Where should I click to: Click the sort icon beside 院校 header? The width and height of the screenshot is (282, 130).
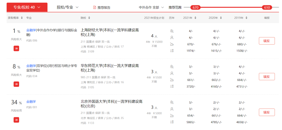click(89, 18)
